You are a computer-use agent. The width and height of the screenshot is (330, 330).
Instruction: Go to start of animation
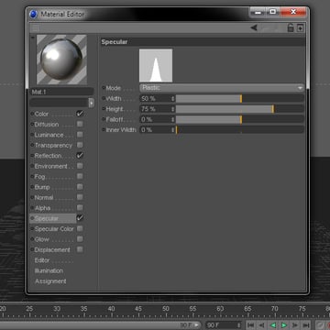click(250, 325)
